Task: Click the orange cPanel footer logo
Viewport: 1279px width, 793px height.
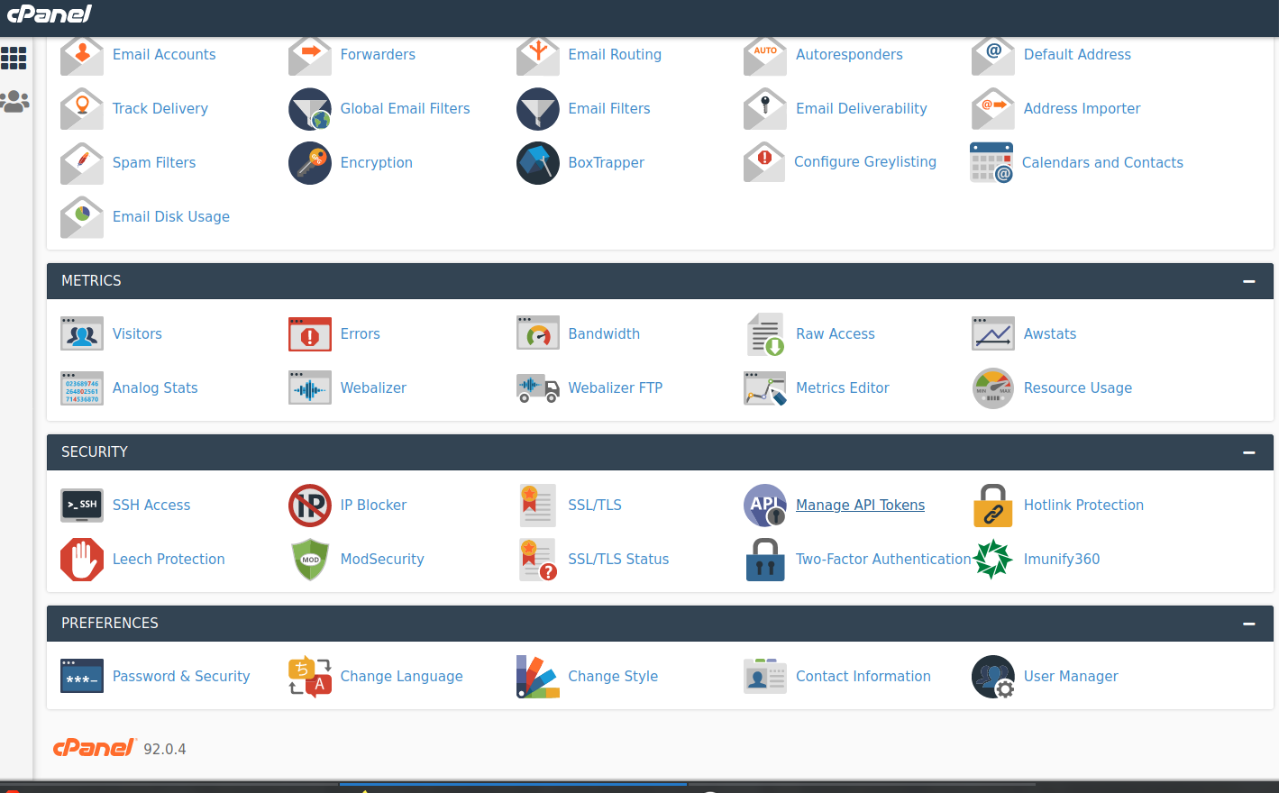Action: point(95,748)
